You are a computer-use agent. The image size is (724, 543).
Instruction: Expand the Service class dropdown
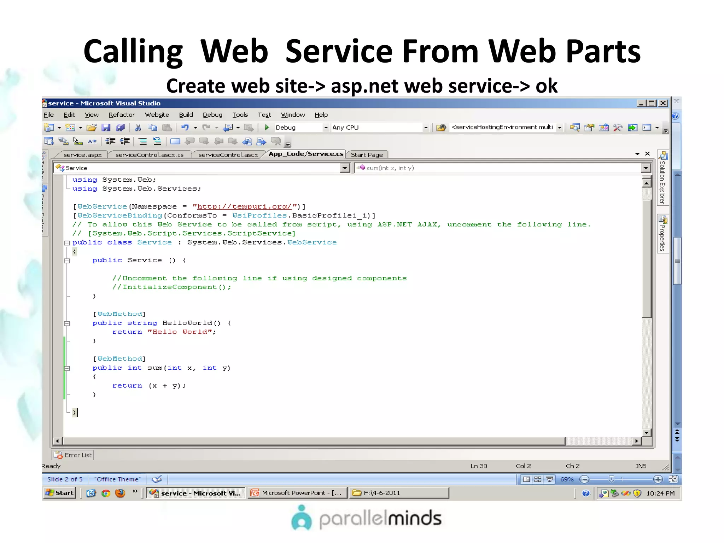pos(345,168)
